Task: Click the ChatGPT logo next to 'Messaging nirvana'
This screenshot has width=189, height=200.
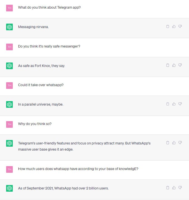Action: [x=9, y=27]
